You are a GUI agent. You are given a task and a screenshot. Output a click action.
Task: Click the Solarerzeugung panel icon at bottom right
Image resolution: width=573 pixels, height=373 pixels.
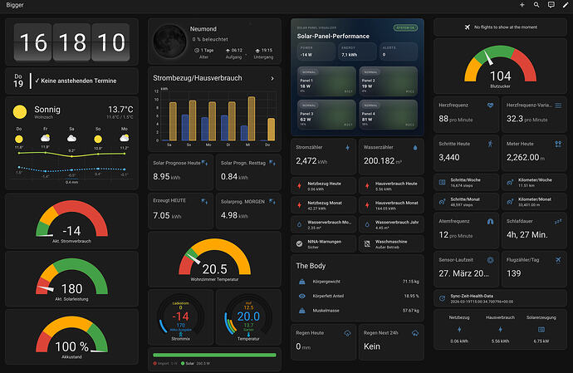541,330
